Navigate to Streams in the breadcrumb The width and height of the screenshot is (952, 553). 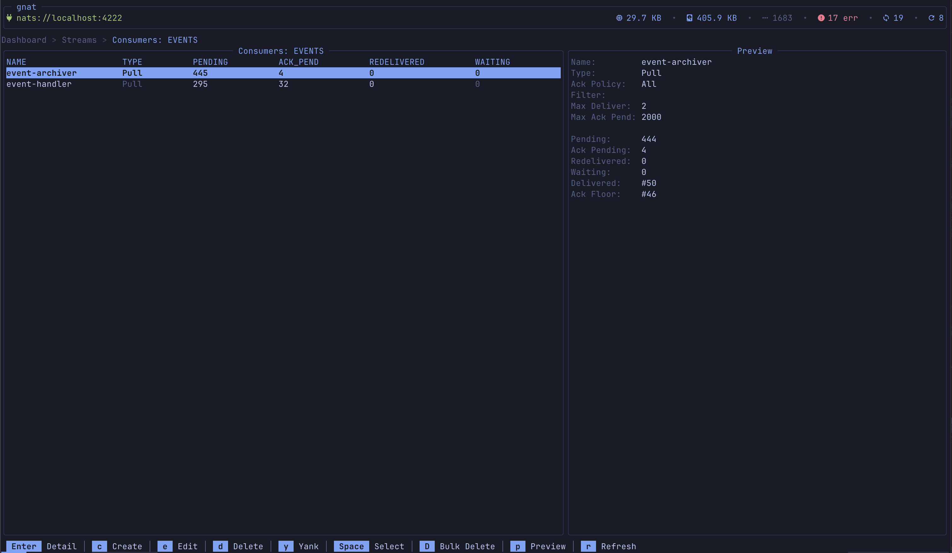(x=79, y=40)
